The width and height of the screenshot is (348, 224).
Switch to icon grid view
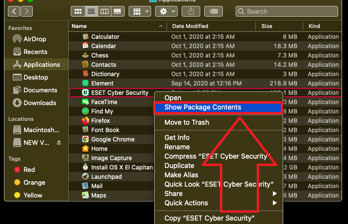(78, 11)
